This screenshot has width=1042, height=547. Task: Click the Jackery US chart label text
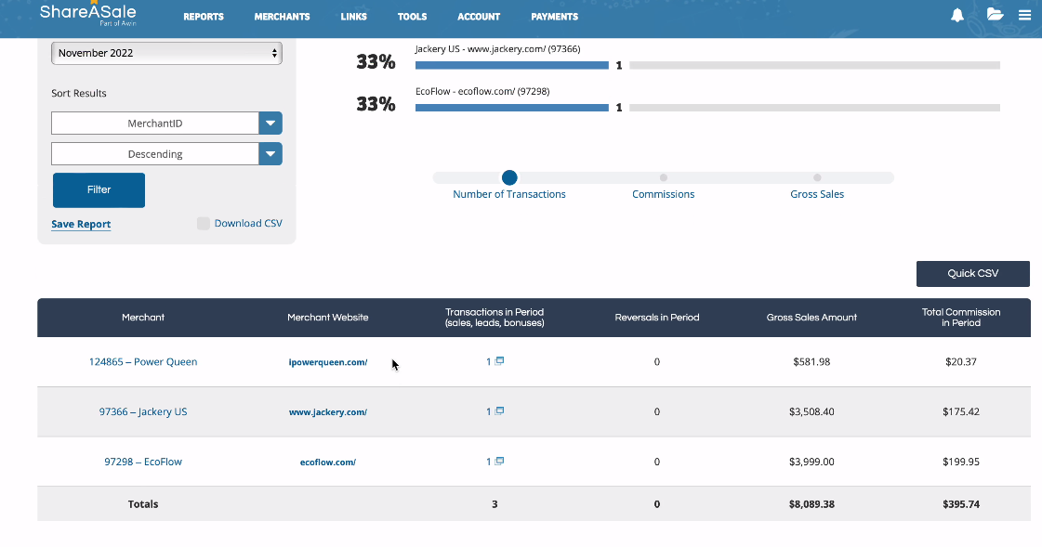tap(497, 49)
